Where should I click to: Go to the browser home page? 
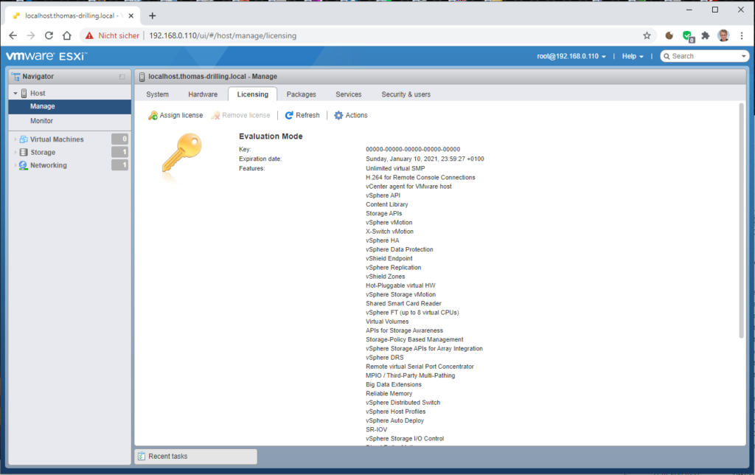[x=67, y=35]
